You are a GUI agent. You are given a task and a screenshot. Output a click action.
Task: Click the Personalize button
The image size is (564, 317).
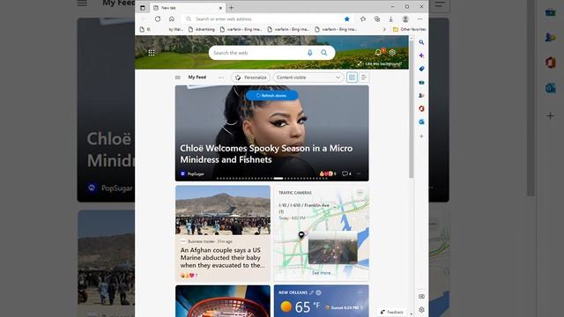(250, 77)
